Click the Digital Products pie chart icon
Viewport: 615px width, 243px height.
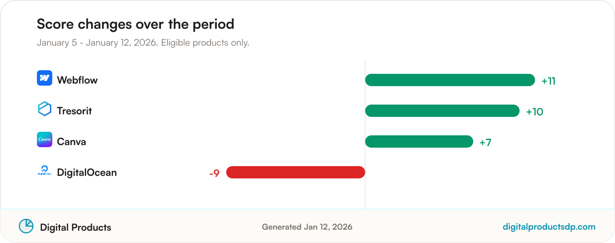pos(26,226)
